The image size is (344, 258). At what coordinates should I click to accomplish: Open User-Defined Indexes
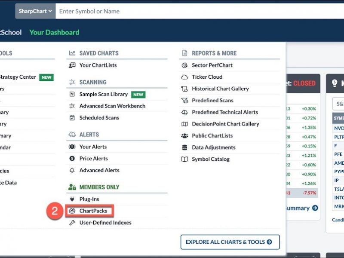tap(105, 223)
